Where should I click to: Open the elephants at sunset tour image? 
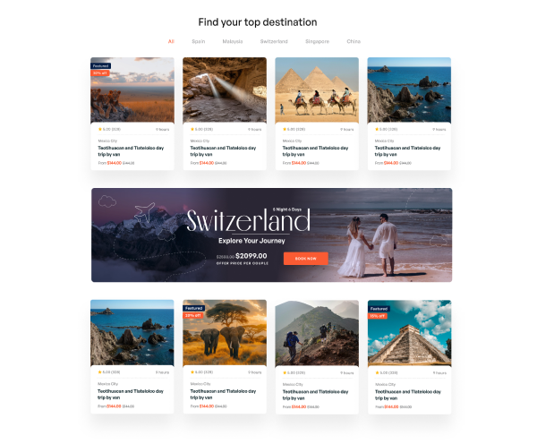click(225, 333)
